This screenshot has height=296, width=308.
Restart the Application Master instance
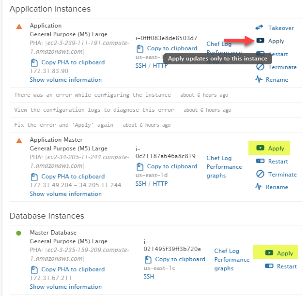click(277, 162)
